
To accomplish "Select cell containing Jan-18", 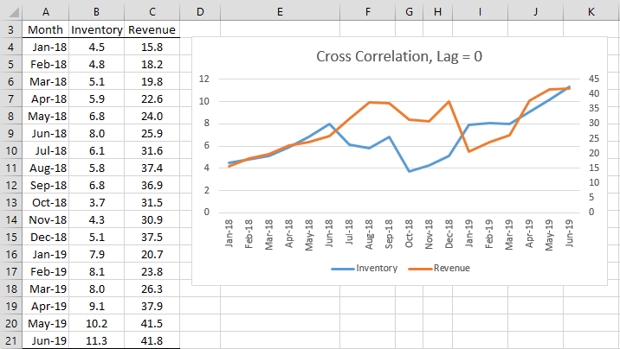I will point(46,47).
